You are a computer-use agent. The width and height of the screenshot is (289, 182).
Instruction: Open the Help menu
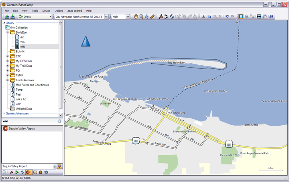(x=89, y=11)
